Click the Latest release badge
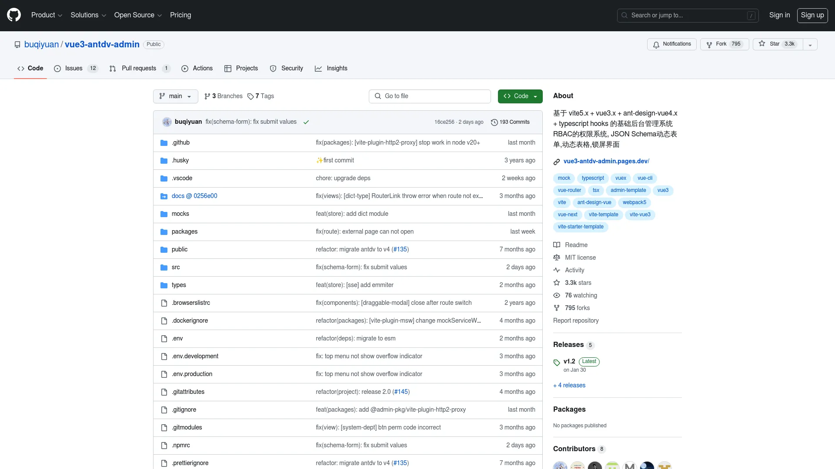The width and height of the screenshot is (835, 469). click(x=589, y=362)
